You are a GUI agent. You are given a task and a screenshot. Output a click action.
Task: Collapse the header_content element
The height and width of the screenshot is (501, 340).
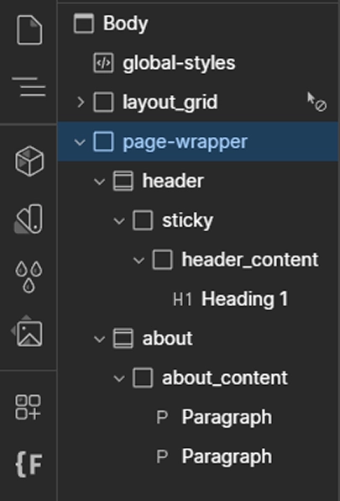(x=139, y=260)
